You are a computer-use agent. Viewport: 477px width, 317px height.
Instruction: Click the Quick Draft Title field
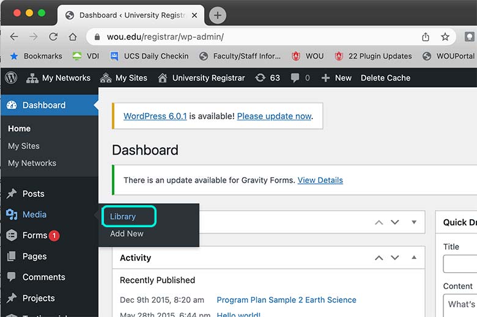460,264
